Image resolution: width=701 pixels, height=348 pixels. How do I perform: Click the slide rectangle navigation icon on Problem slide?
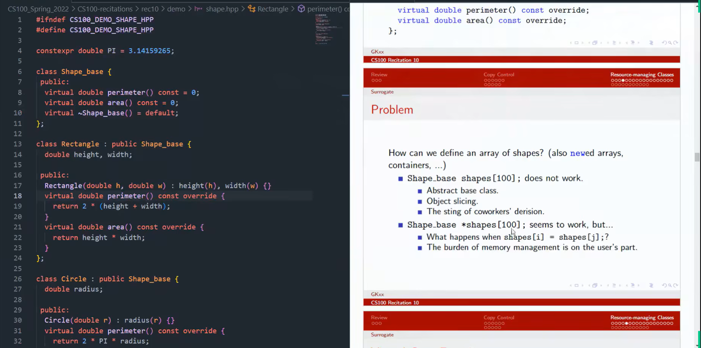(x=576, y=285)
